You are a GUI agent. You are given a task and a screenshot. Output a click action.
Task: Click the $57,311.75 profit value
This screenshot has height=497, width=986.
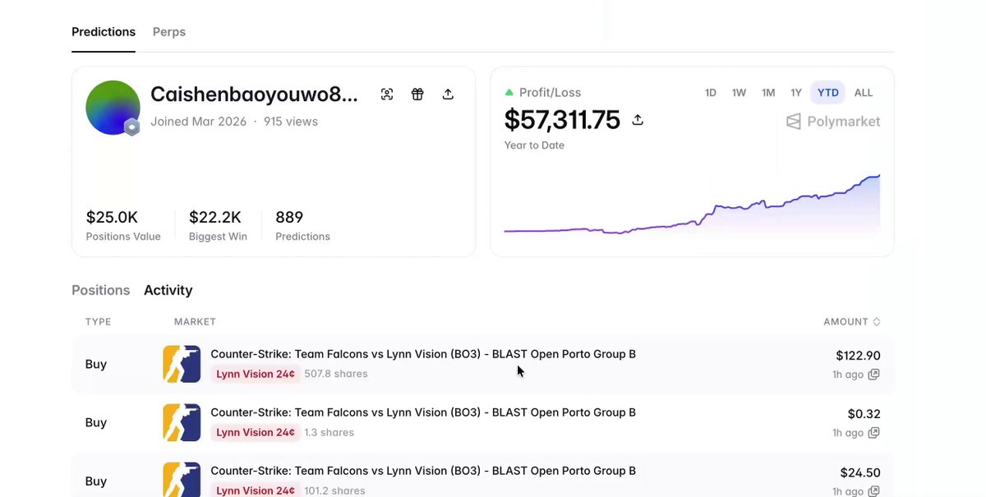coord(562,120)
